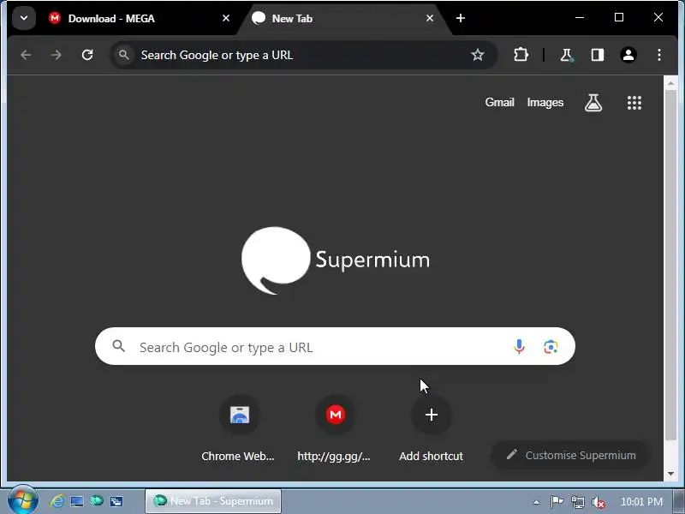Launch Supermium pinned taskbar icon
The height and width of the screenshot is (514, 685).
97,501
